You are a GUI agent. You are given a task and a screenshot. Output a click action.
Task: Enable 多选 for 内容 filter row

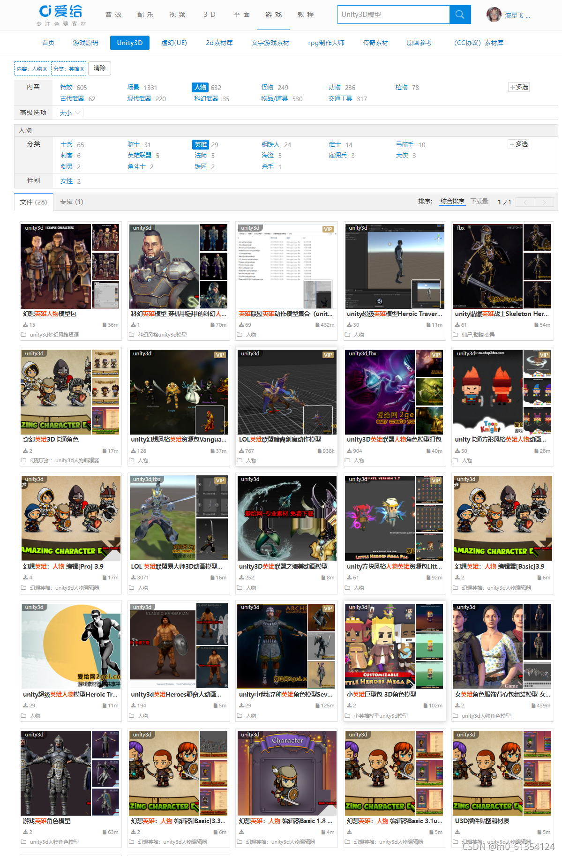(519, 87)
